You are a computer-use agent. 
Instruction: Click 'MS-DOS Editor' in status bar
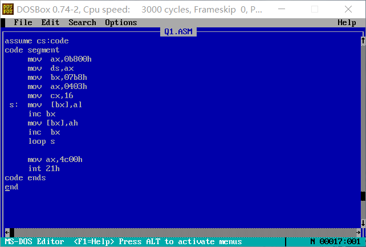(x=34, y=241)
